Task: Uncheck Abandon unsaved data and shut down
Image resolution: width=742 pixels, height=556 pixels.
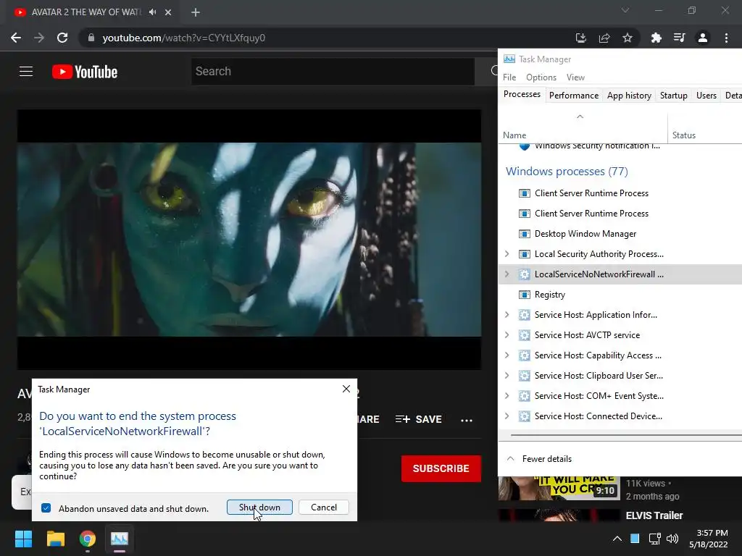Action: (x=46, y=507)
